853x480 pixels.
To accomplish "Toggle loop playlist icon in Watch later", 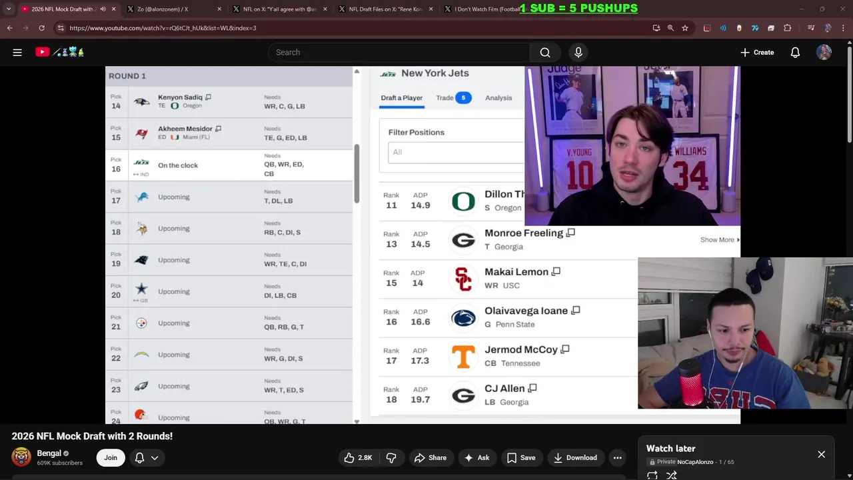I will point(652,475).
